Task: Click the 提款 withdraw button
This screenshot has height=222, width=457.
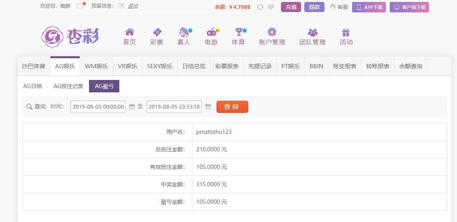Action: click(314, 7)
